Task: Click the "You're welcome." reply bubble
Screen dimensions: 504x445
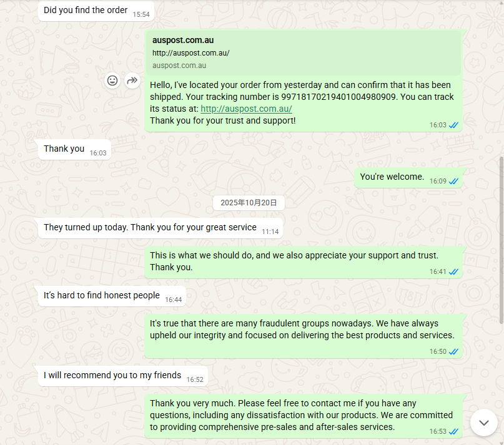Action: [x=392, y=177]
